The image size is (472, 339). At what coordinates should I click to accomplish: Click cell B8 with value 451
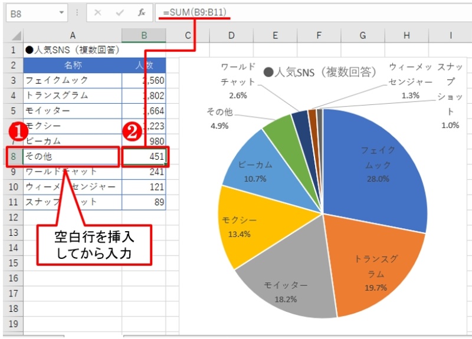click(145, 156)
